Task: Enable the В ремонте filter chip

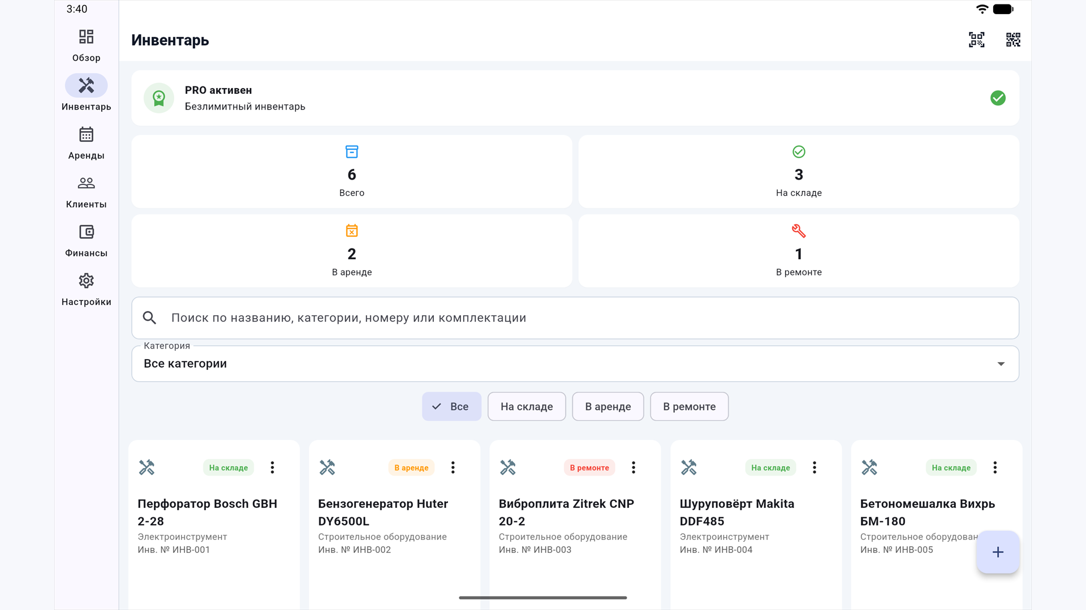Action: click(689, 406)
